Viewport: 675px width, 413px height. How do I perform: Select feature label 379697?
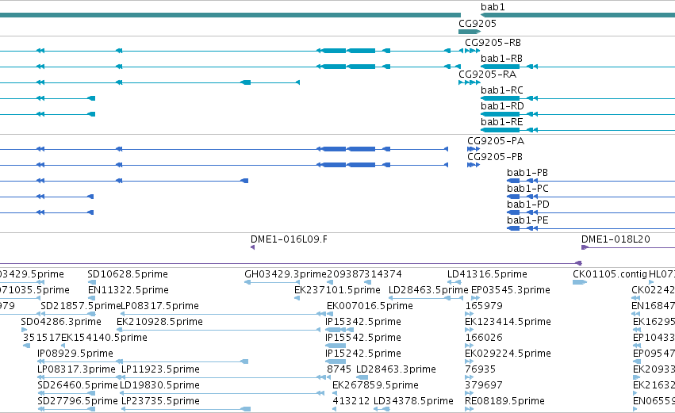484,386
